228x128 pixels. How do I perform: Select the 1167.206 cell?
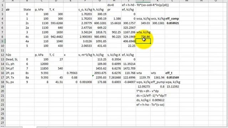point(129,32)
